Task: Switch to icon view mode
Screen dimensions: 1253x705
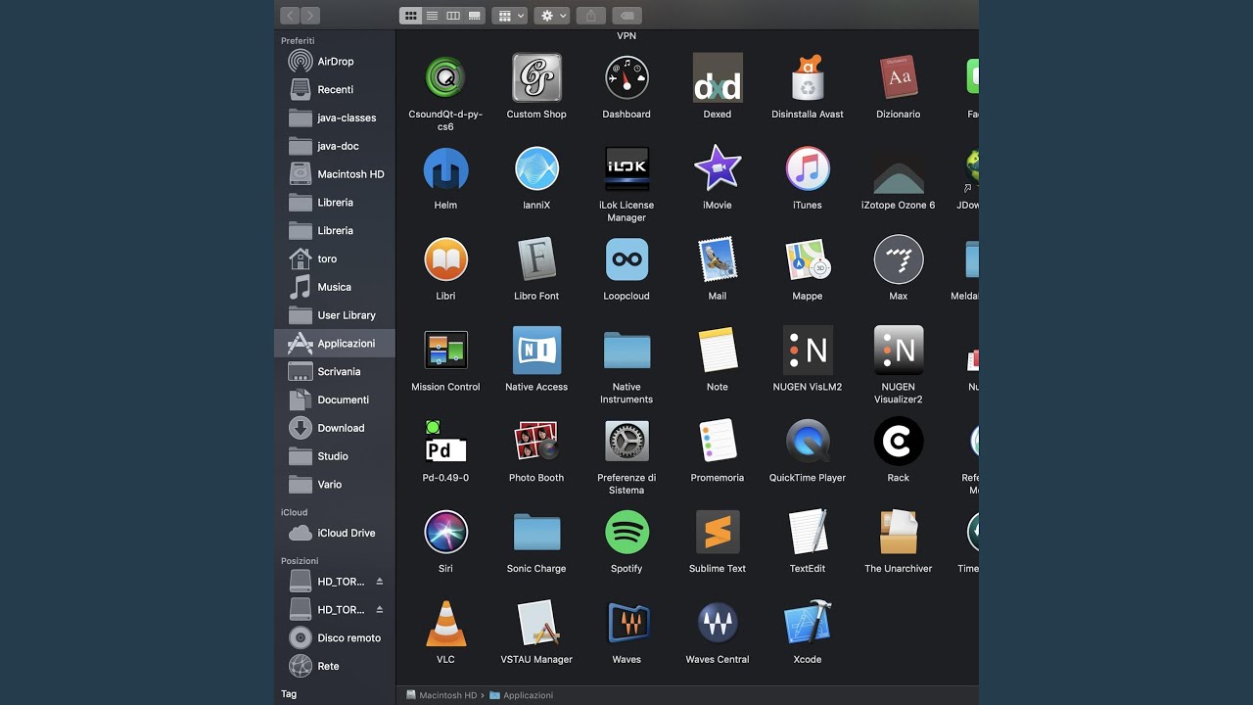Action: (410, 16)
